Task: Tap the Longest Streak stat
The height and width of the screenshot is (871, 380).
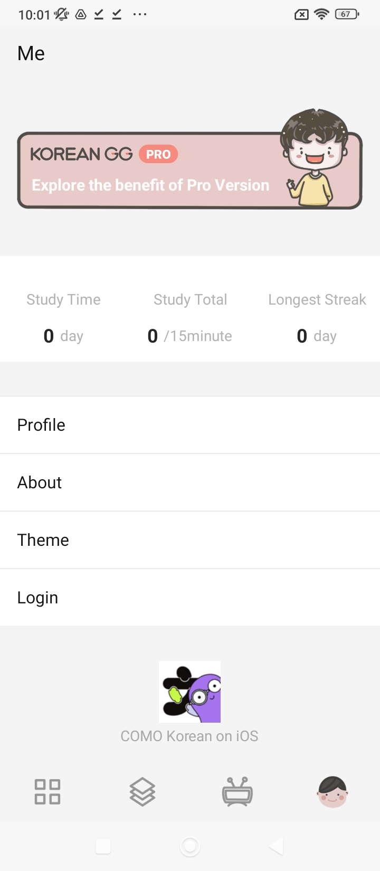Action: pos(317,318)
